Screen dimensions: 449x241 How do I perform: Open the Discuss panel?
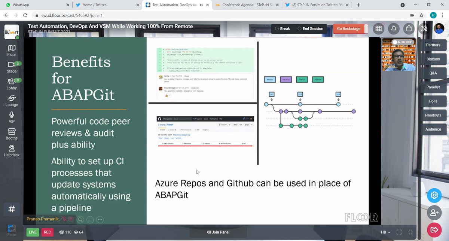(x=433, y=59)
